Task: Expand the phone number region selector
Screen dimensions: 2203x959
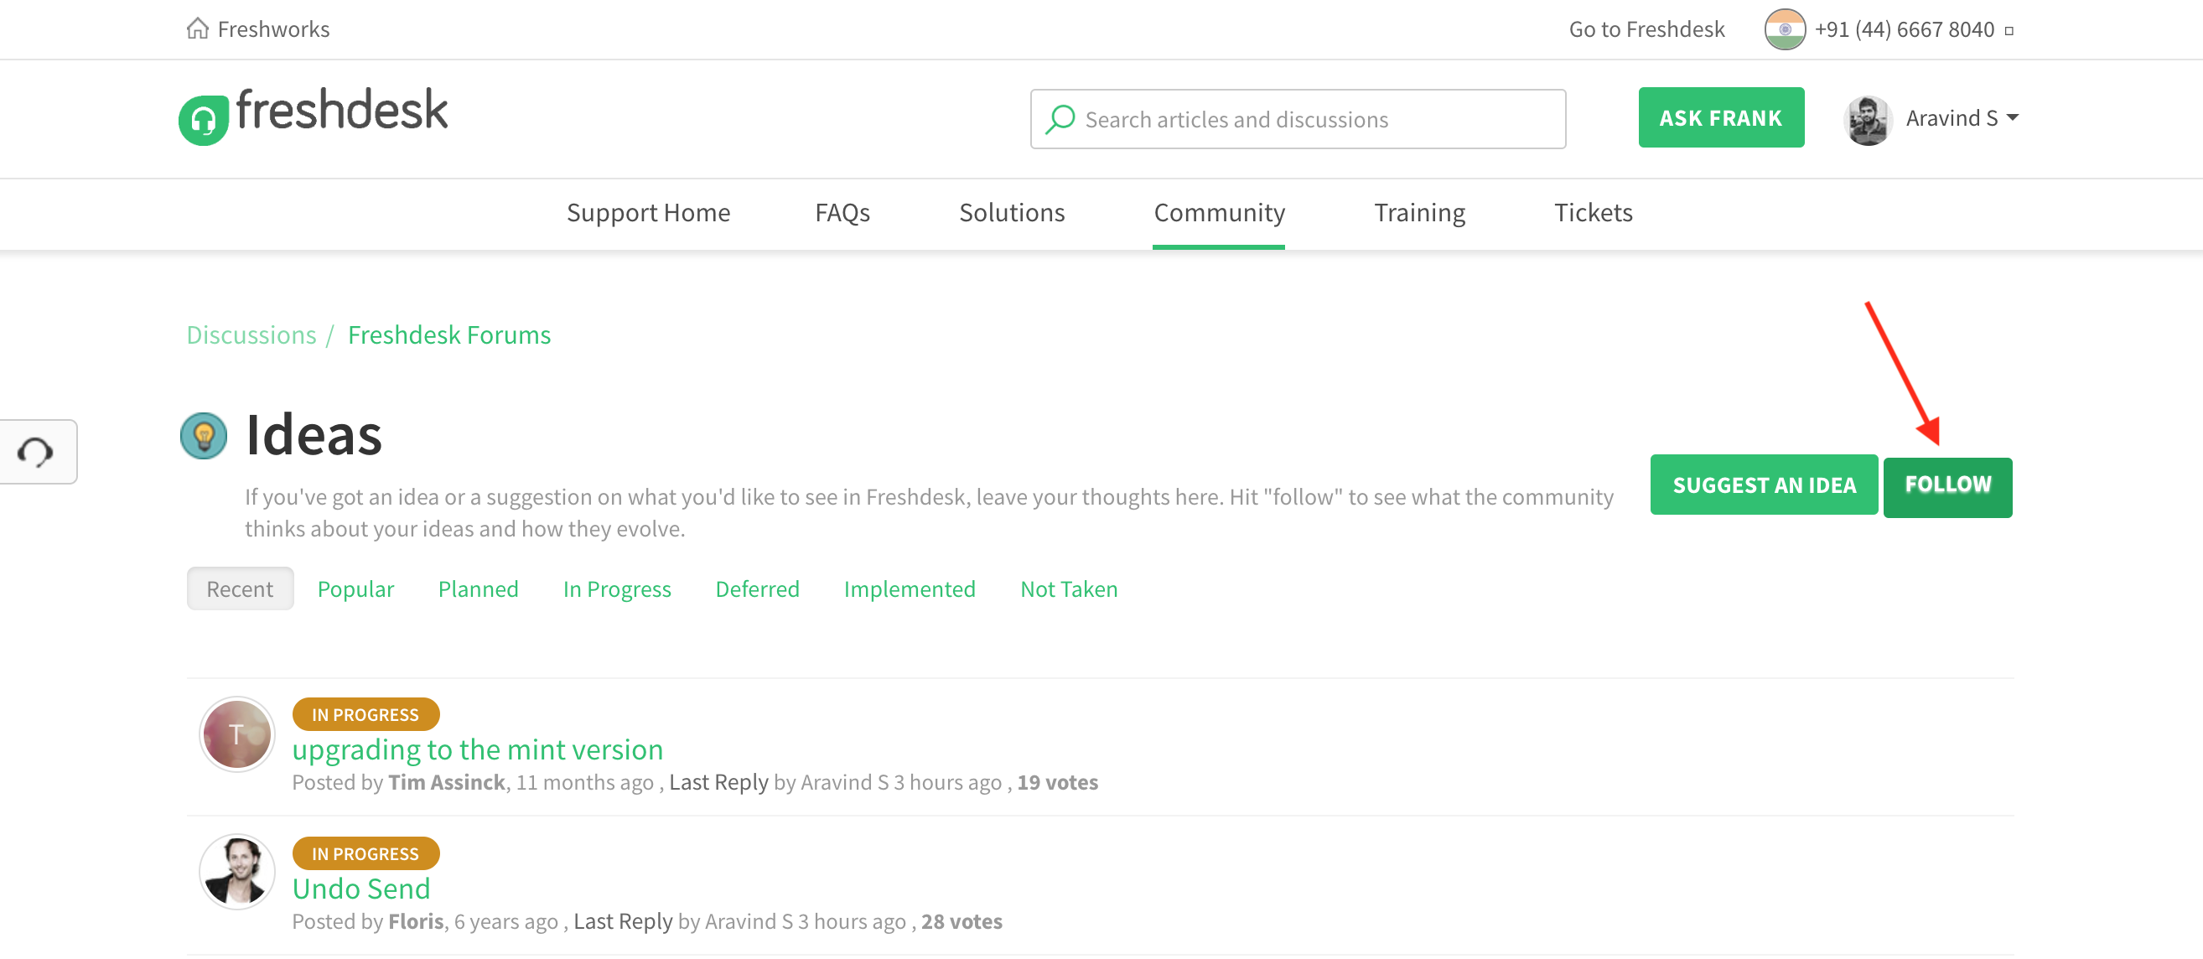Action: [x=2009, y=31]
